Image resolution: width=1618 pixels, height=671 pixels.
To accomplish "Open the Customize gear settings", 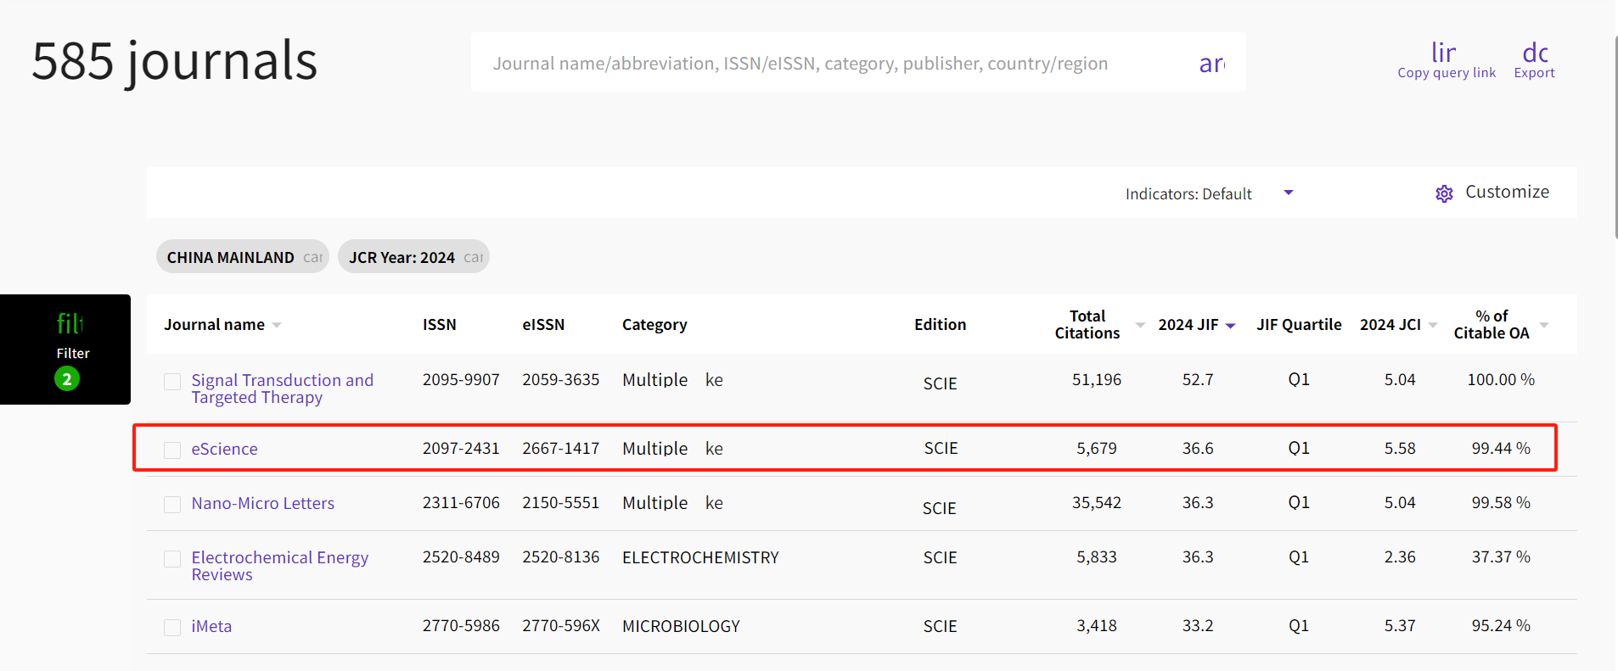I will (x=1444, y=193).
